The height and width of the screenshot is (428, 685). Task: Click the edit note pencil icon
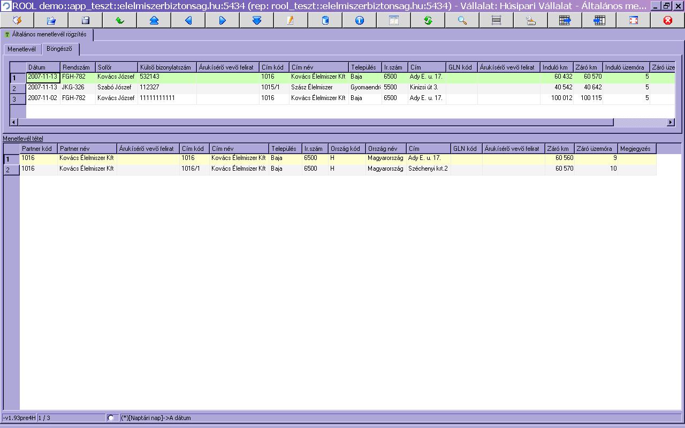[x=291, y=20]
